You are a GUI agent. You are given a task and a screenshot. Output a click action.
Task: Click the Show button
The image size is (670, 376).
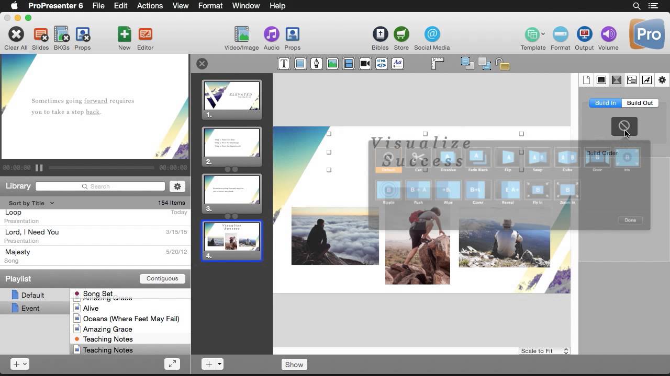coord(294,365)
